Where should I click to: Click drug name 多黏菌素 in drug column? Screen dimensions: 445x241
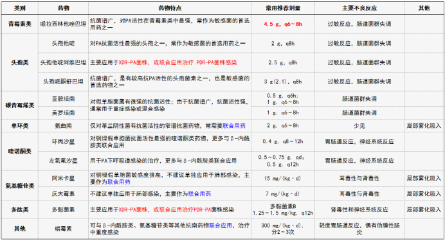(x=63, y=210)
